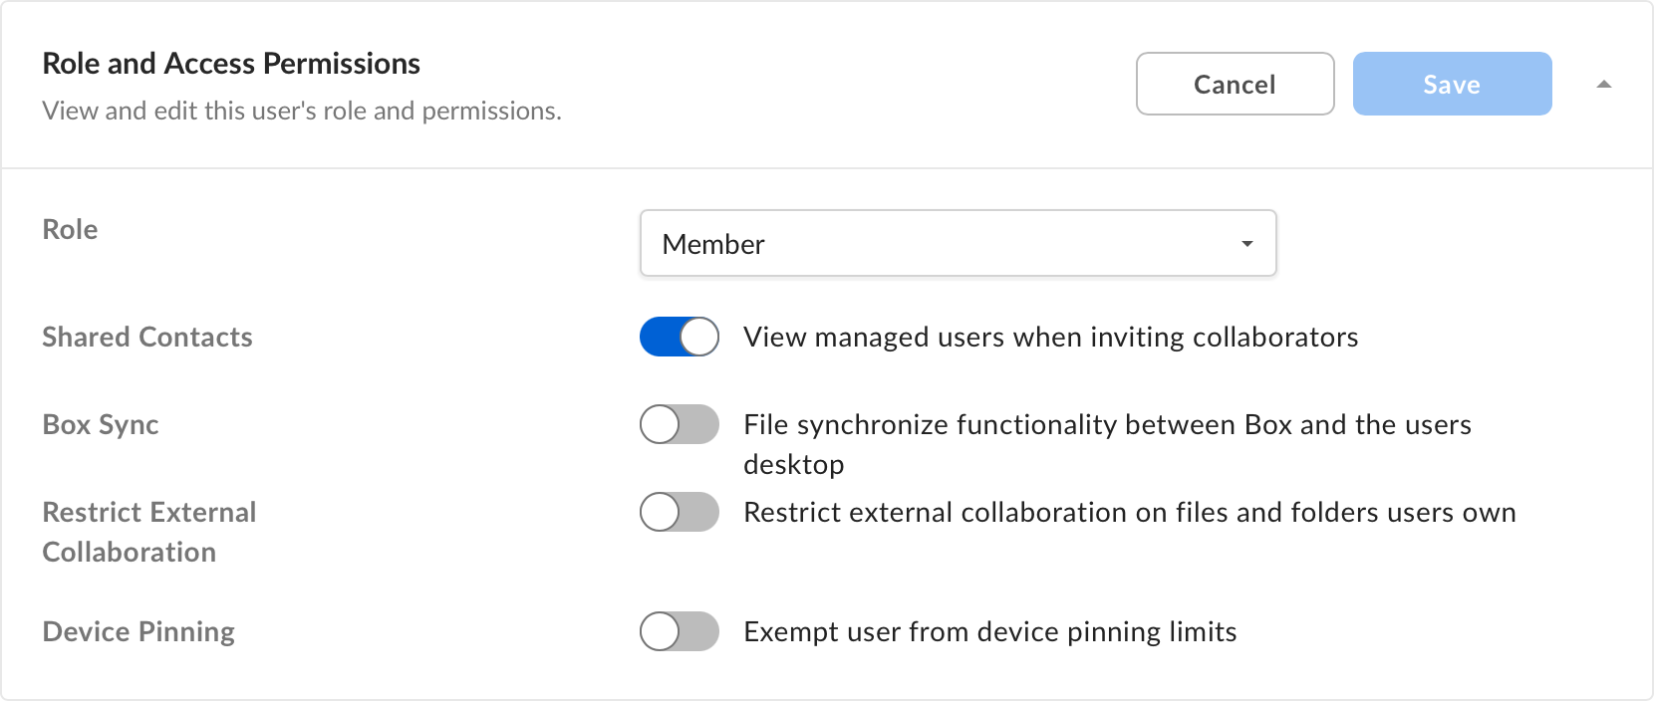The width and height of the screenshot is (1654, 701).
Task: Enable the Restrict External Collaboration toggle
Action: [679, 512]
